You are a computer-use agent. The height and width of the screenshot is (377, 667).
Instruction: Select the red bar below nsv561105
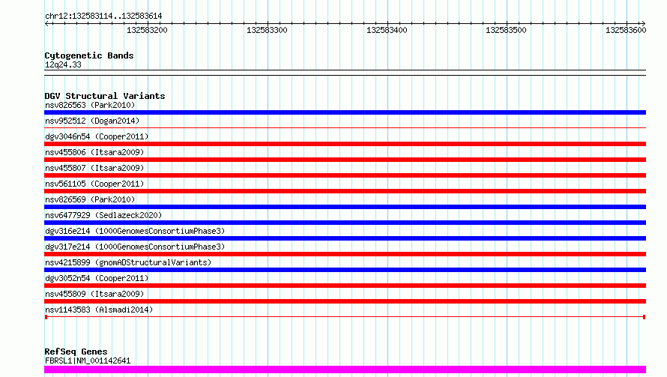[x=345, y=191]
